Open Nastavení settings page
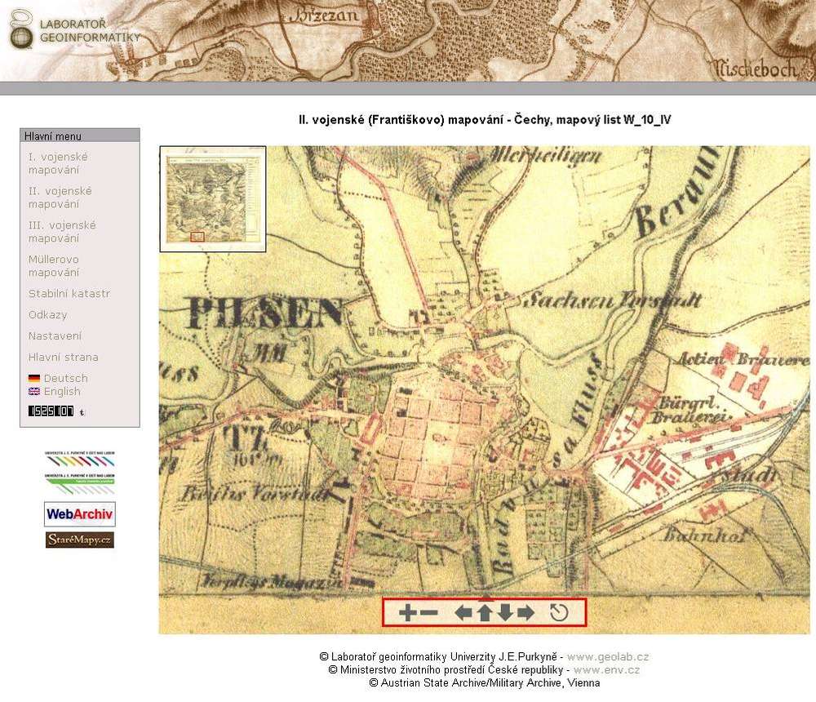Screen dimensions: 816x702 coord(55,336)
